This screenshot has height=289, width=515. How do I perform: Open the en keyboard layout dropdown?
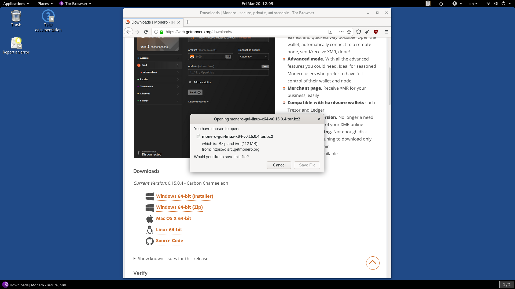pyautogui.click(x=473, y=3)
